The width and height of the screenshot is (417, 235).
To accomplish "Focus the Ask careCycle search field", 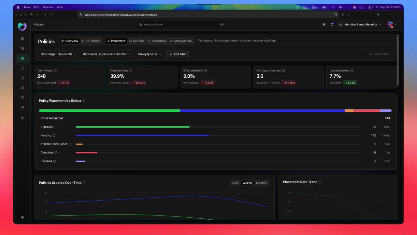I will tap(182, 24).
